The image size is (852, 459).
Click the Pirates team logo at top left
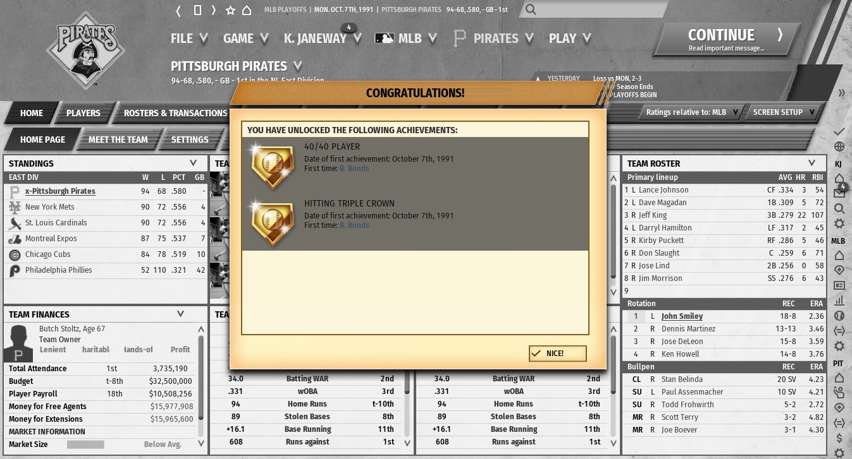(x=86, y=49)
